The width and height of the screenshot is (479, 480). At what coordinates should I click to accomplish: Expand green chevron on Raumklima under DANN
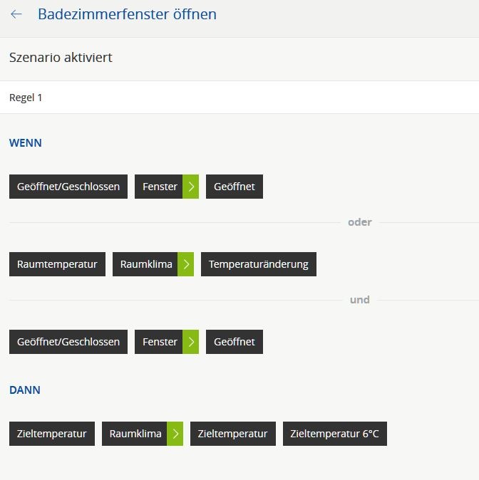[x=175, y=434]
